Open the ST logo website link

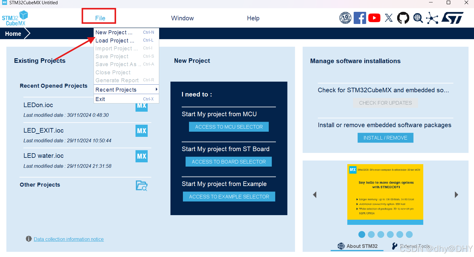pos(452,18)
